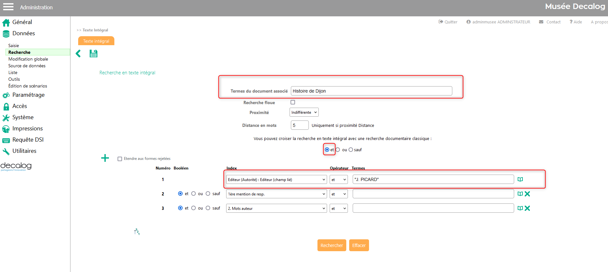The image size is (608, 272).
Task: Click the green plus add-row icon
Action: (105, 158)
